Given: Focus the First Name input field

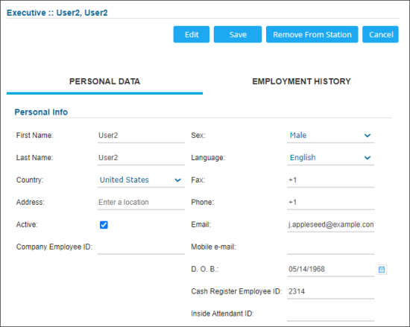Looking at the screenshot, I should 141,136.
